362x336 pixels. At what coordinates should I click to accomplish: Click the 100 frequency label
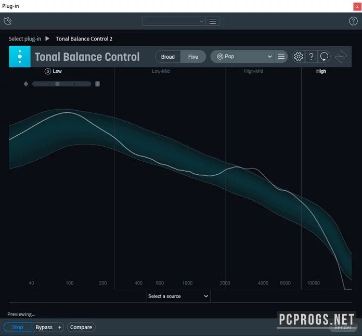[70, 283]
